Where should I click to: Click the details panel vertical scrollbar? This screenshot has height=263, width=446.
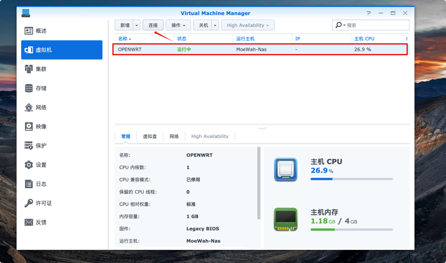pos(259,183)
